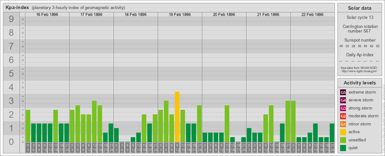Click the G5 extreme storm legend icon
Screen dimensions: 385x156
[x=343, y=93]
